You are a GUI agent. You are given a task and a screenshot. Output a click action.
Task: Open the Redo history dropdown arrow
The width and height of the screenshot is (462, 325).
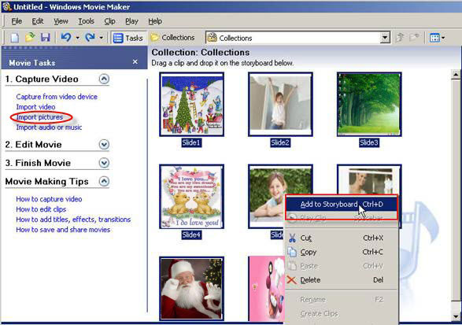point(101,38)
